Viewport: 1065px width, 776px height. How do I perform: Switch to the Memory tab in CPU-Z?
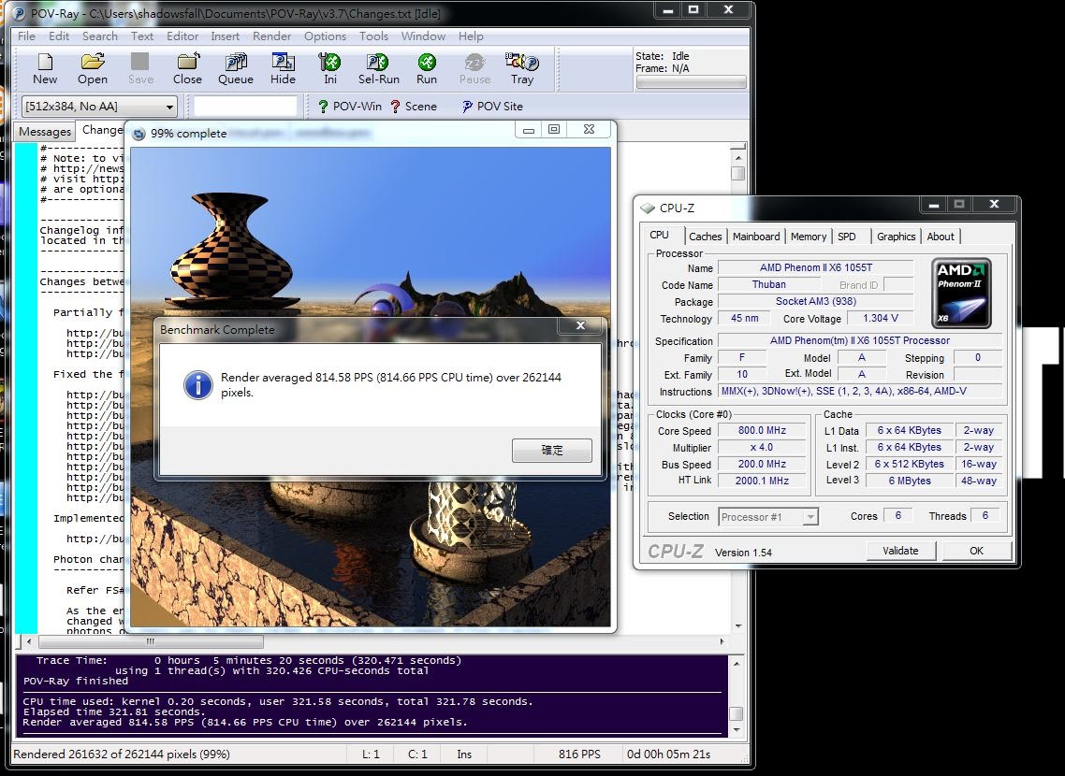pyautogui.click(x=809, y=237)
